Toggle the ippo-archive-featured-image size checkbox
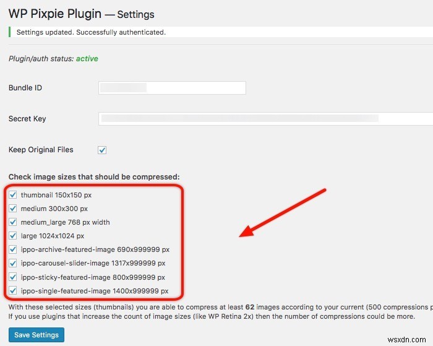Screen dimensions: 433x346 [x=13, y=249]
